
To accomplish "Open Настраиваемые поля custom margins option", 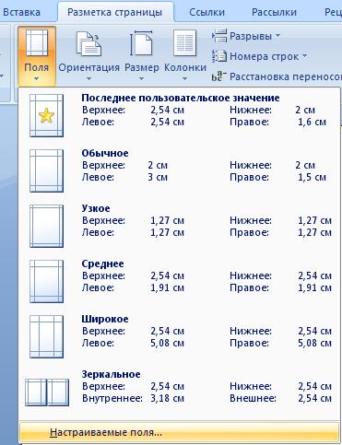I will point(180,432).
